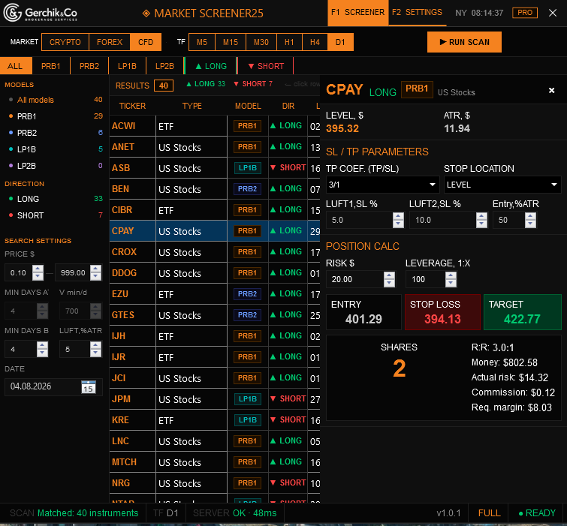This screenshot has height=526, width=567.
Task: Filter by LP2B tab
Action: pyautogui.click(x=164, y=66)
